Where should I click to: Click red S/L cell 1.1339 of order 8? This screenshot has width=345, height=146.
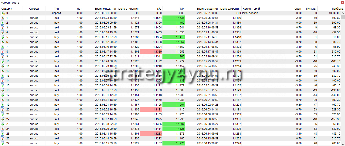(151, 52)
